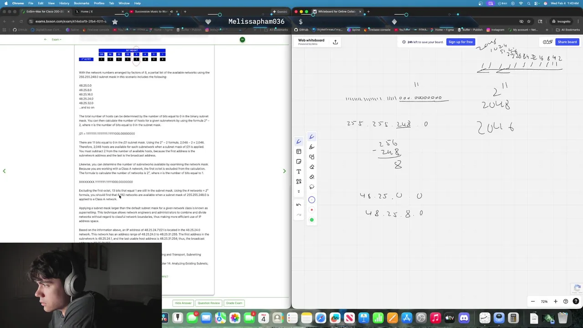Image resolution: width=583 pixels, height=328 pixels.
Task: Open Discord from the Dock
Action: click(x=464, y=318)
